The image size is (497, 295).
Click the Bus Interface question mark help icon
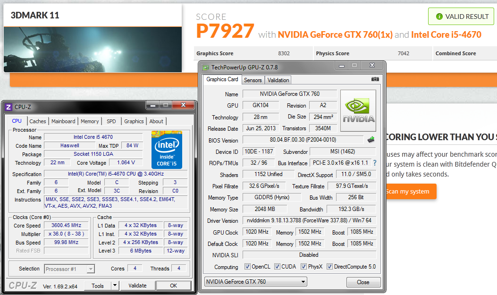click(x=375, y=163)
